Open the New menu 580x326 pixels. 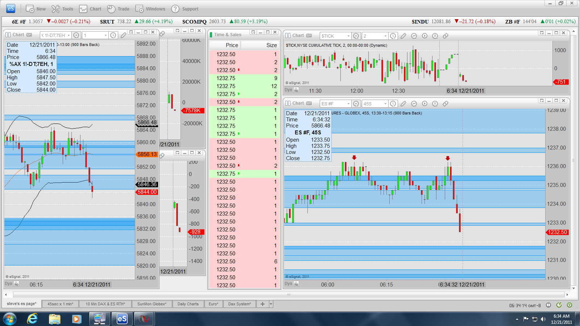point(36,9)
